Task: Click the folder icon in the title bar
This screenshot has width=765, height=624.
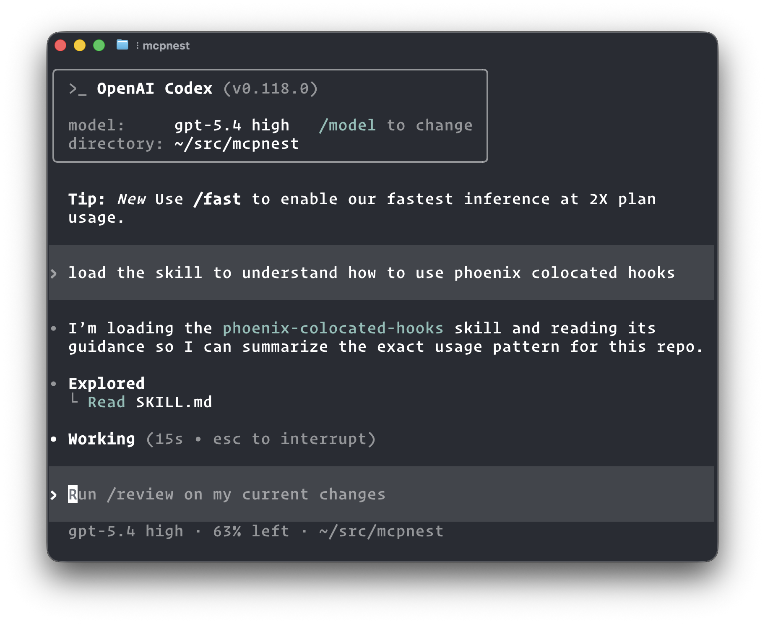Action: coord(122,45)
